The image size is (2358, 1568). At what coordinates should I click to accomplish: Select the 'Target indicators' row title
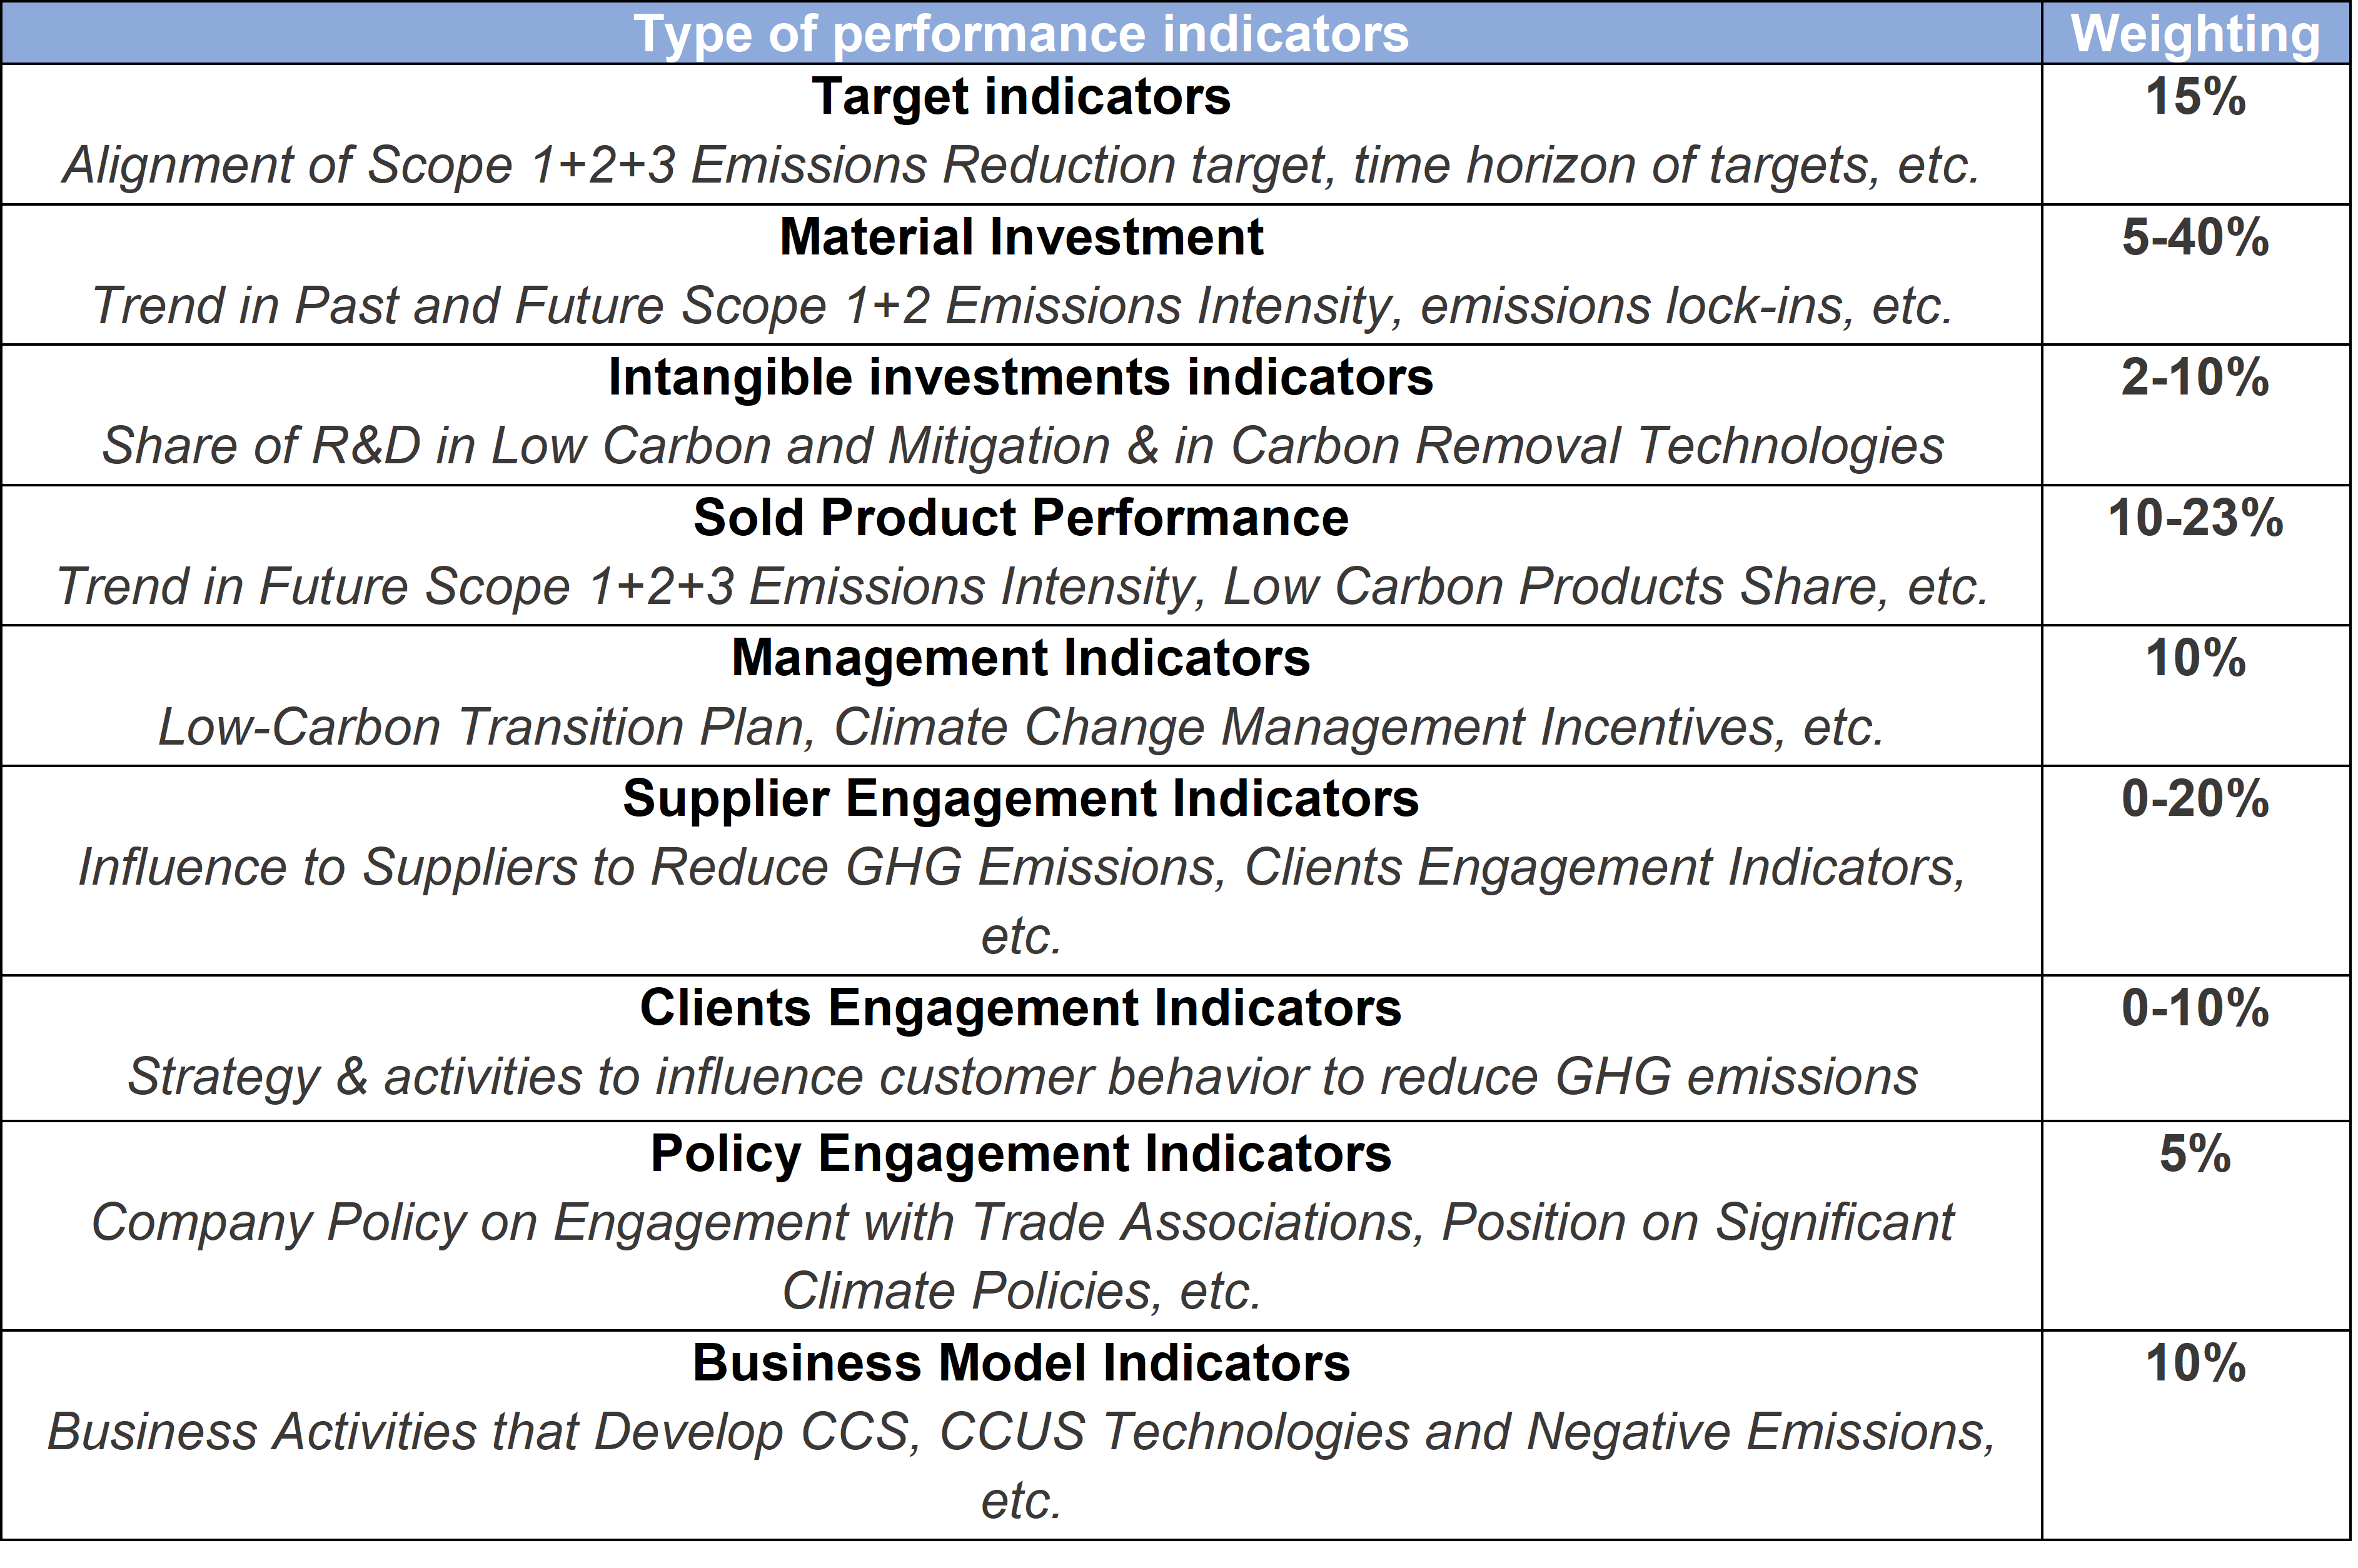click(x=1020, y=97)
